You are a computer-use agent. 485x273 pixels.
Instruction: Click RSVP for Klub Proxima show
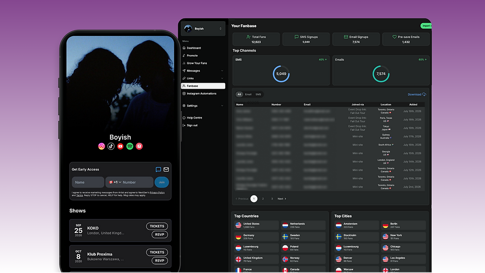tap(159, 261)
